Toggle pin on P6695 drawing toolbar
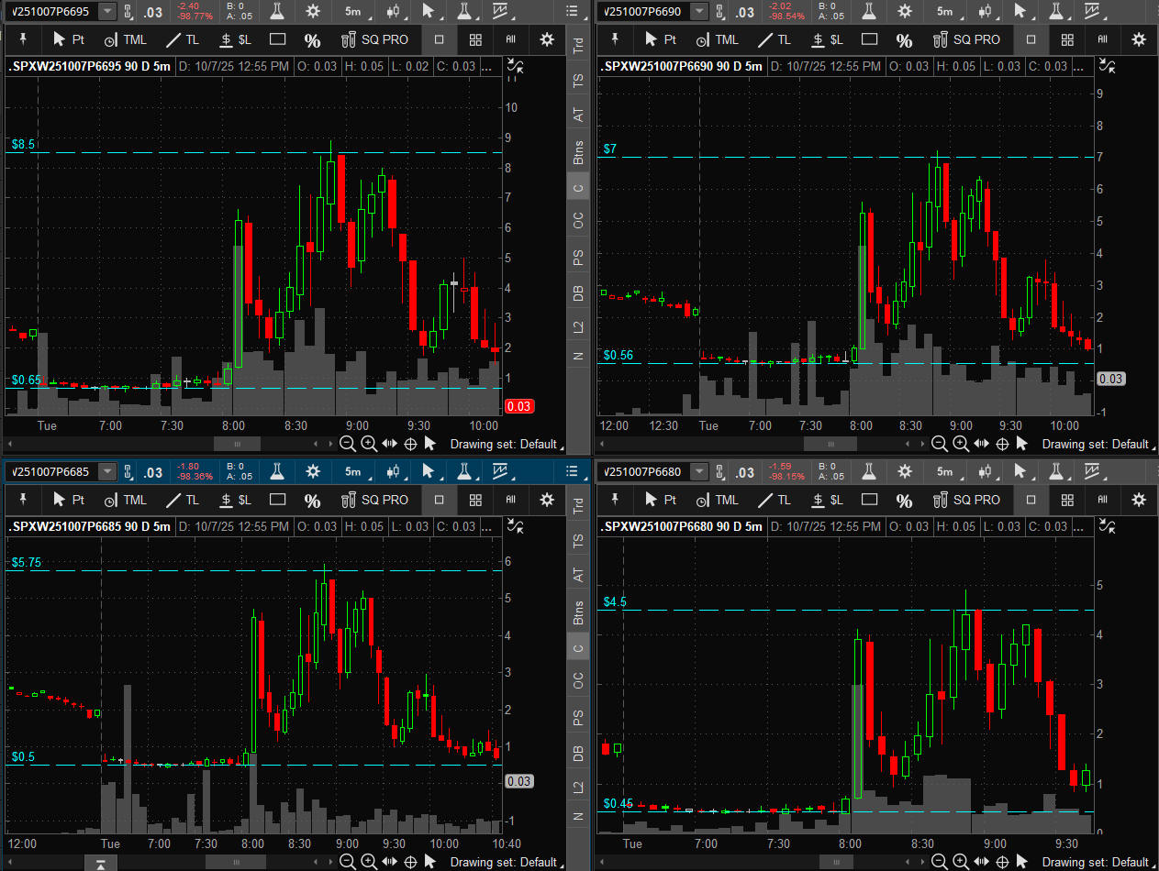The height and width of the screenshot is (871, 1159). pos(23,39)
